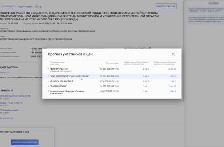224x147 pixels.
Task: Open '0 из 1' link for ИБС ЭКСПЕРТИЗА
Action: tap(173, 76)
